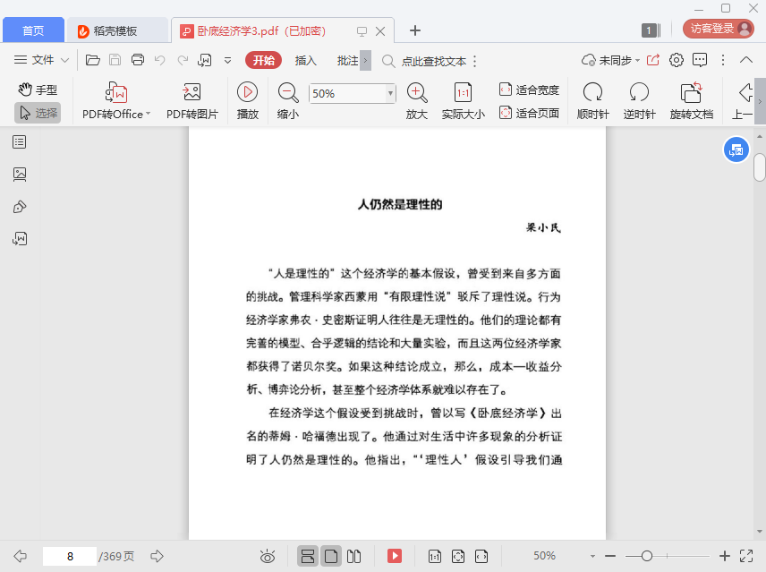This screenshot has width=766, height=572.
Task: Rotate page 顺时针 clockwise
Action: pyautogui.click(x=592, y=100)
